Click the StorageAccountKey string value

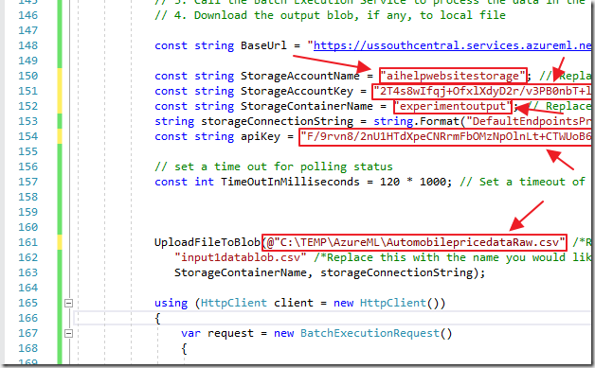(x=482, y=91)
